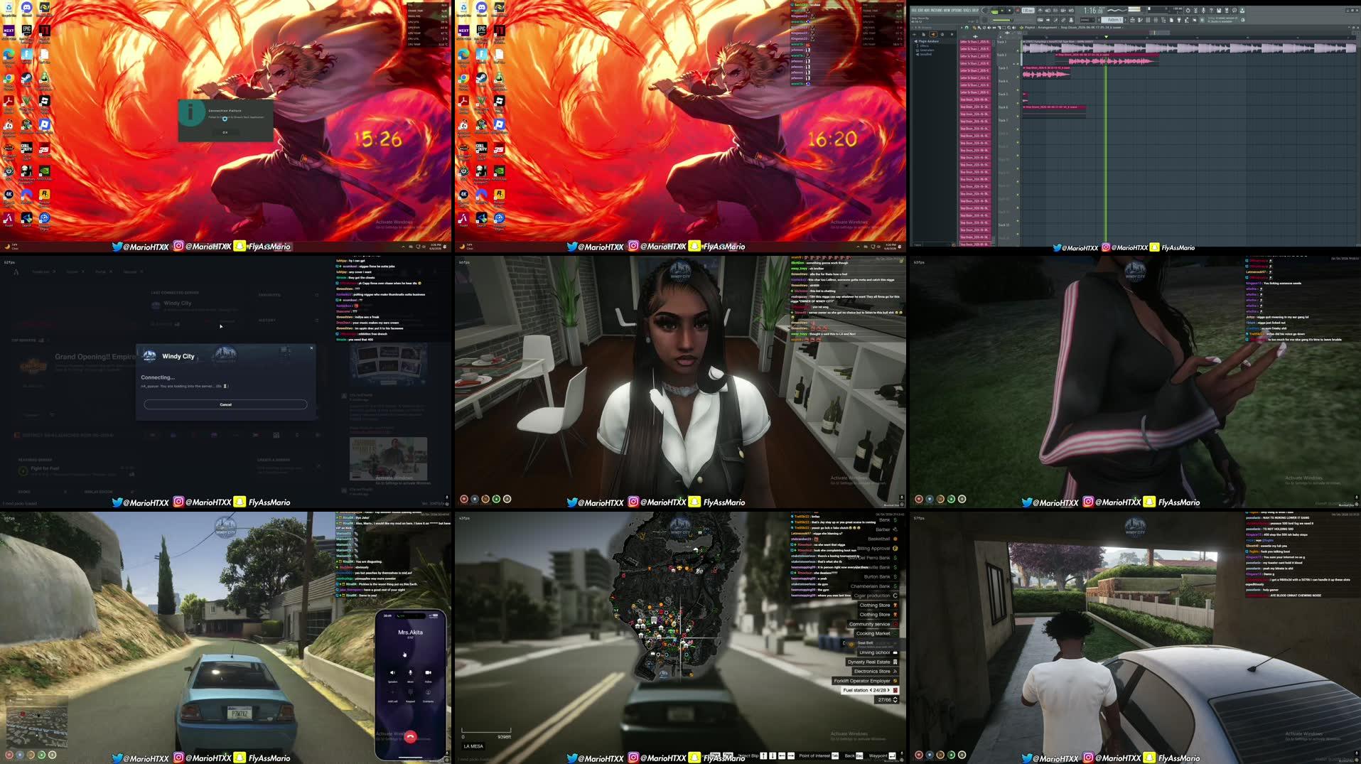Click next arrow on Fuel station 24/28
This screenshot has width=1361, height=764.
(x=888, y=690)
